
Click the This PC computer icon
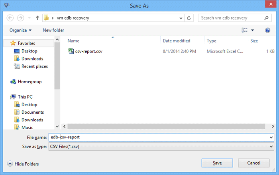(13, 97)
